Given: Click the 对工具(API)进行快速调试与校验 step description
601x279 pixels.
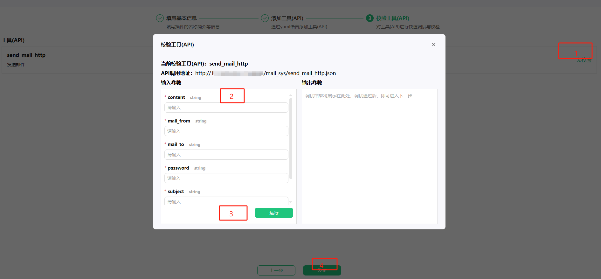Looking at the screenshot, I should (408, 27).
